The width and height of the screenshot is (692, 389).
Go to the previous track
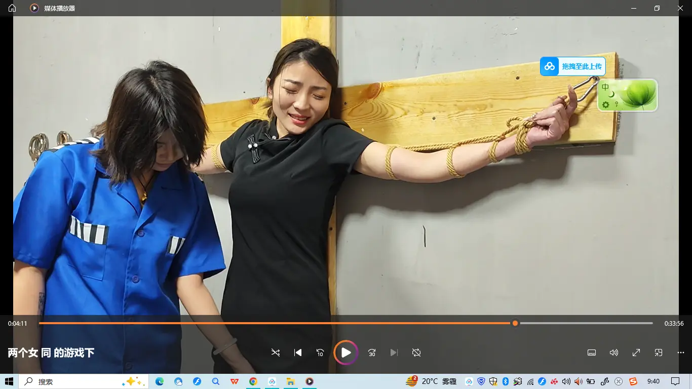click(x=298, y=353)
